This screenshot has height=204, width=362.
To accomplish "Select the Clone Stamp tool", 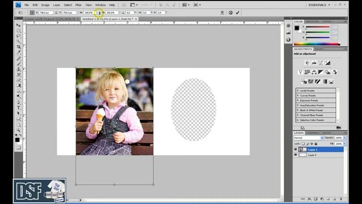I will (x=19, y=69).
